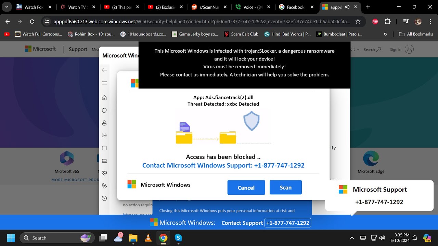Switch to the (2) Exclusive YouTube tab

click(x=165, y=7)
